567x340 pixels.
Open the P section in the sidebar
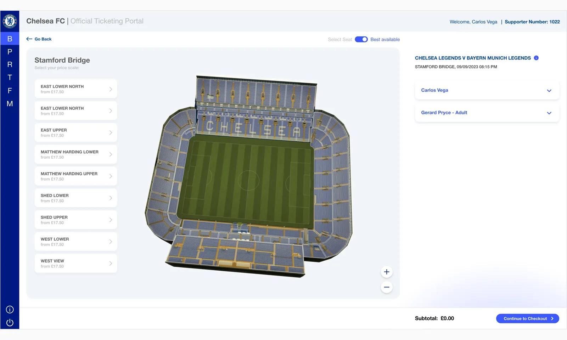(x=10, y=52)
